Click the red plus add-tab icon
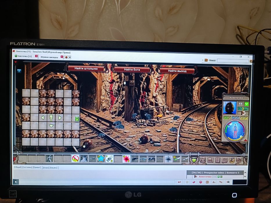This screenshot has width=271, height=203. pyautogui.click(x=66, y=57)
